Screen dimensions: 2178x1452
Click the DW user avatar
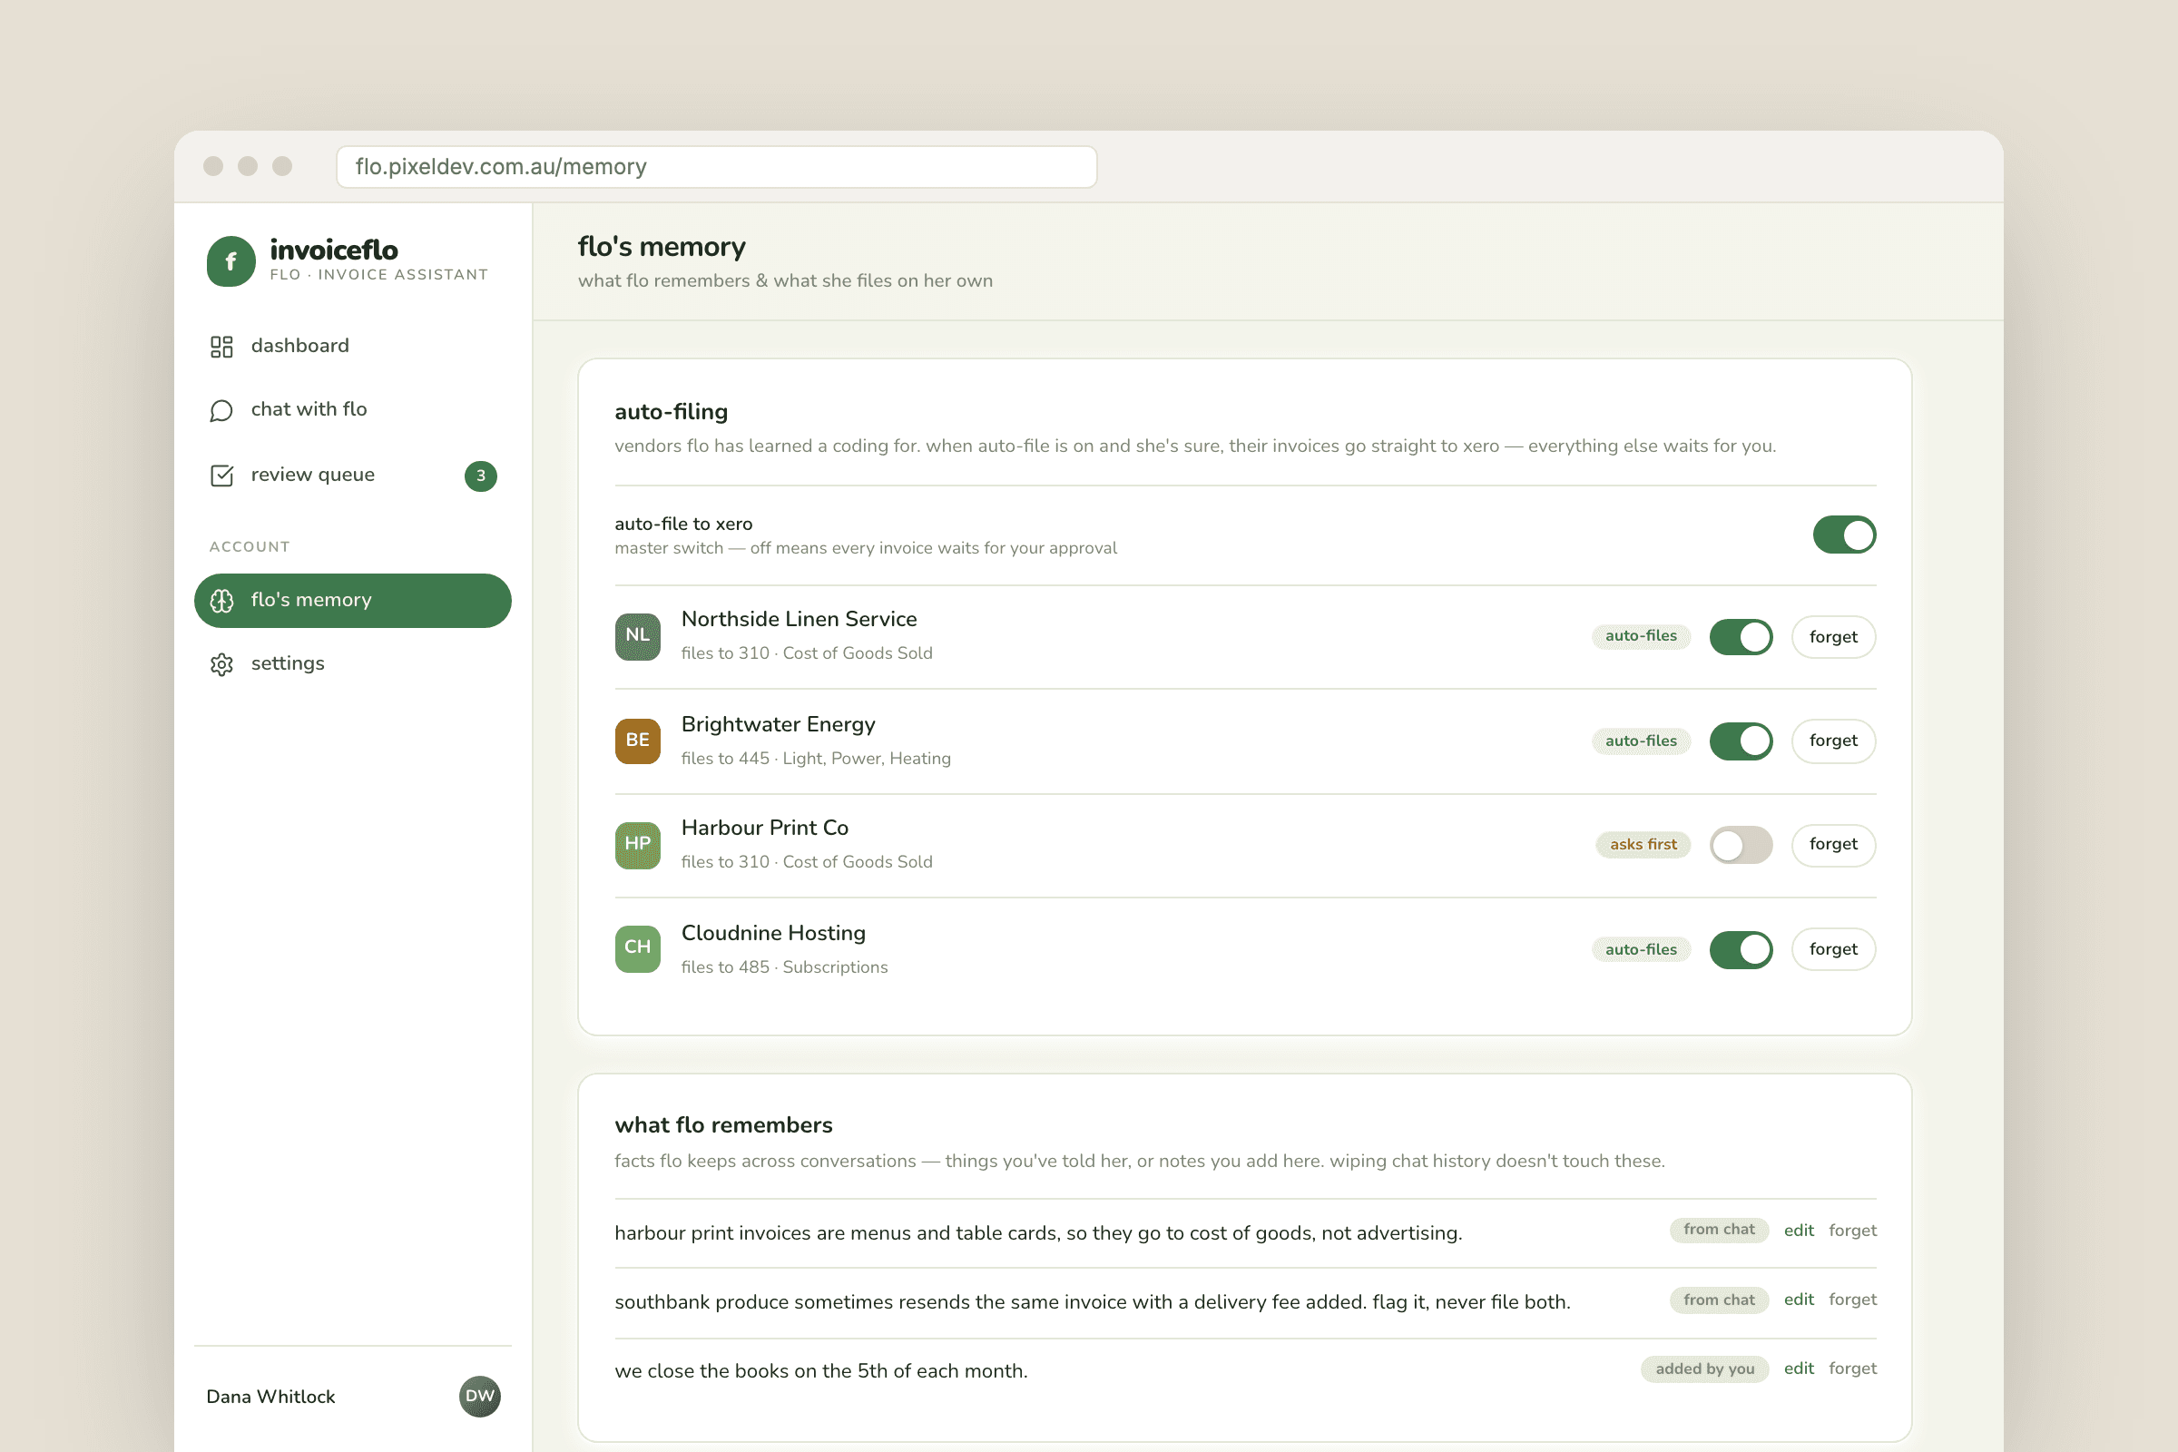tap(480, 1396)
